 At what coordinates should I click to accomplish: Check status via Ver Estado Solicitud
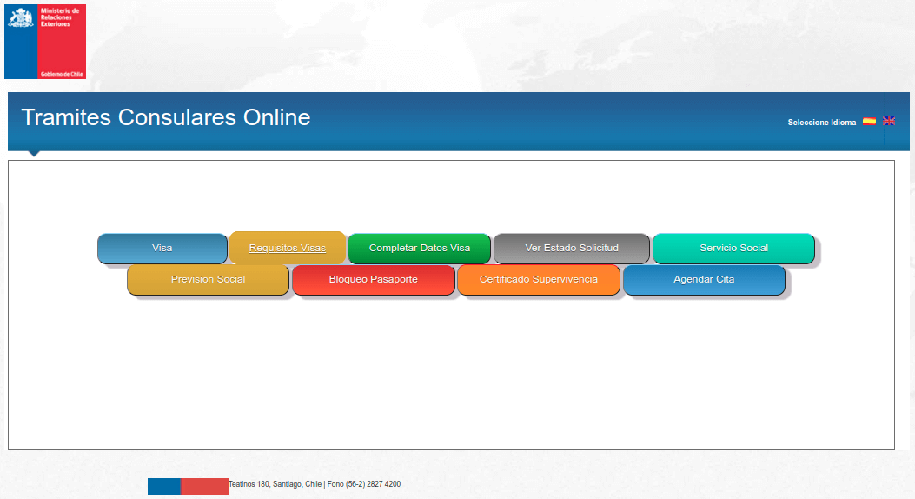point(572,249)
